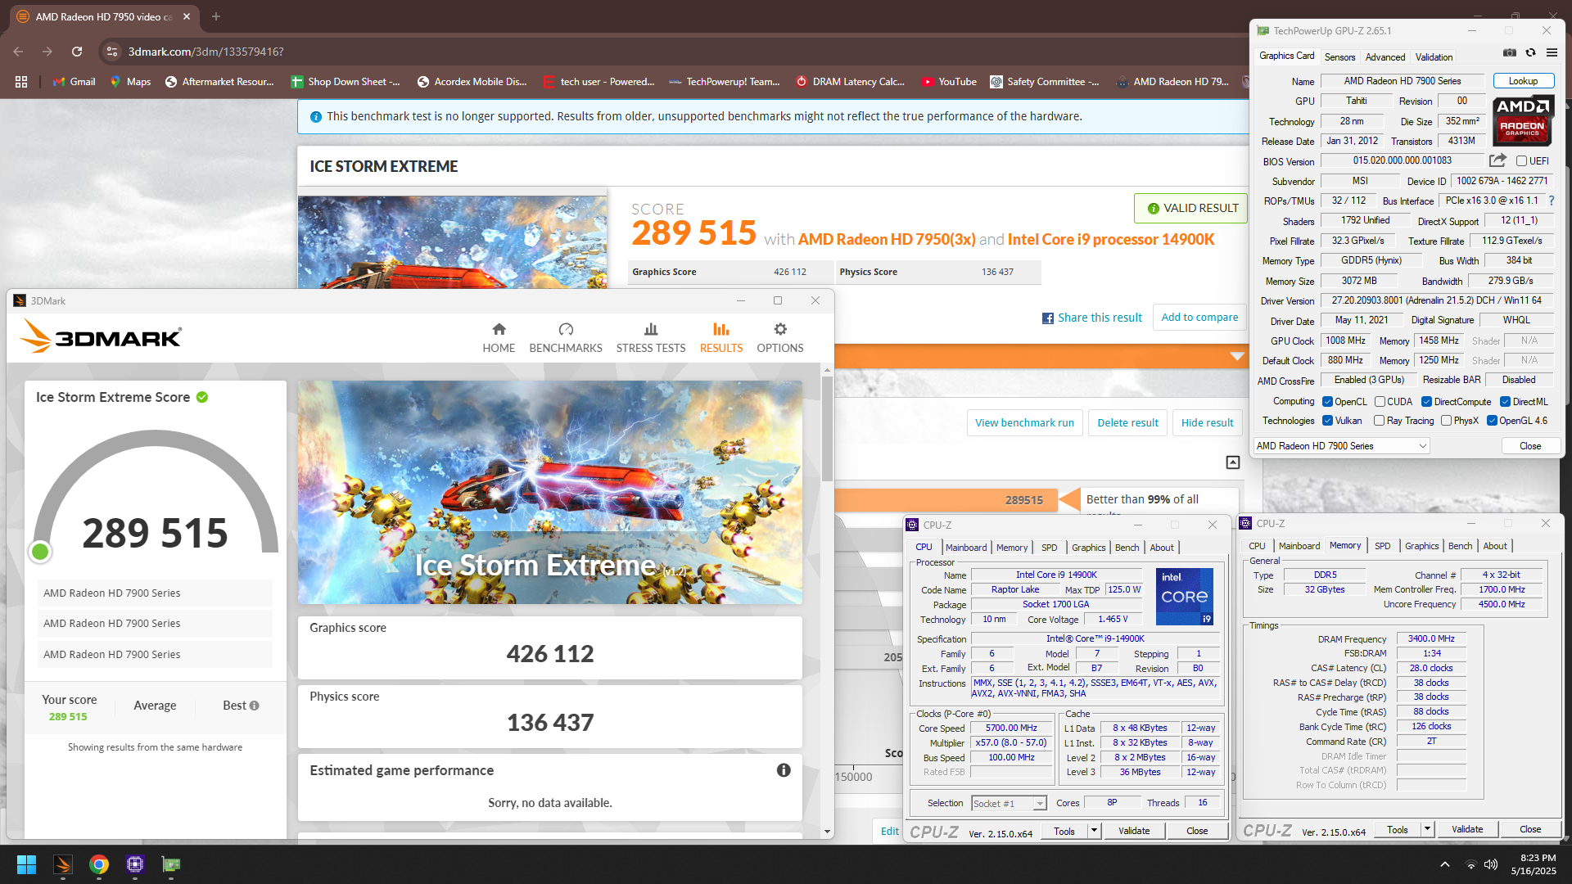Click the Windows Start button

[26, 864]
